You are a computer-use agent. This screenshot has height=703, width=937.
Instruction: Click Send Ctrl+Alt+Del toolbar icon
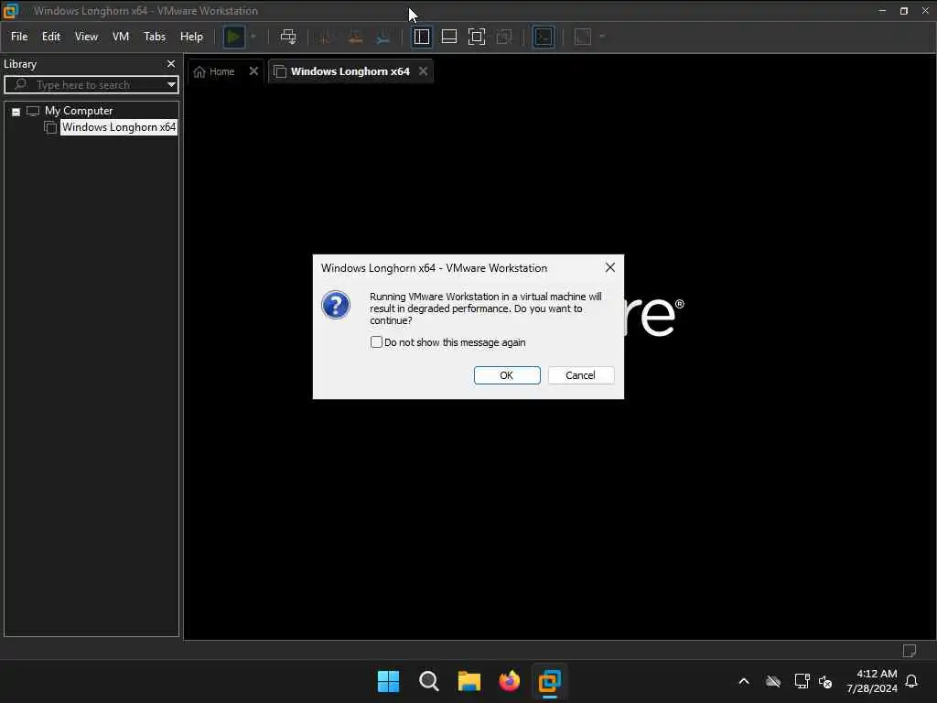pos(288,37)
